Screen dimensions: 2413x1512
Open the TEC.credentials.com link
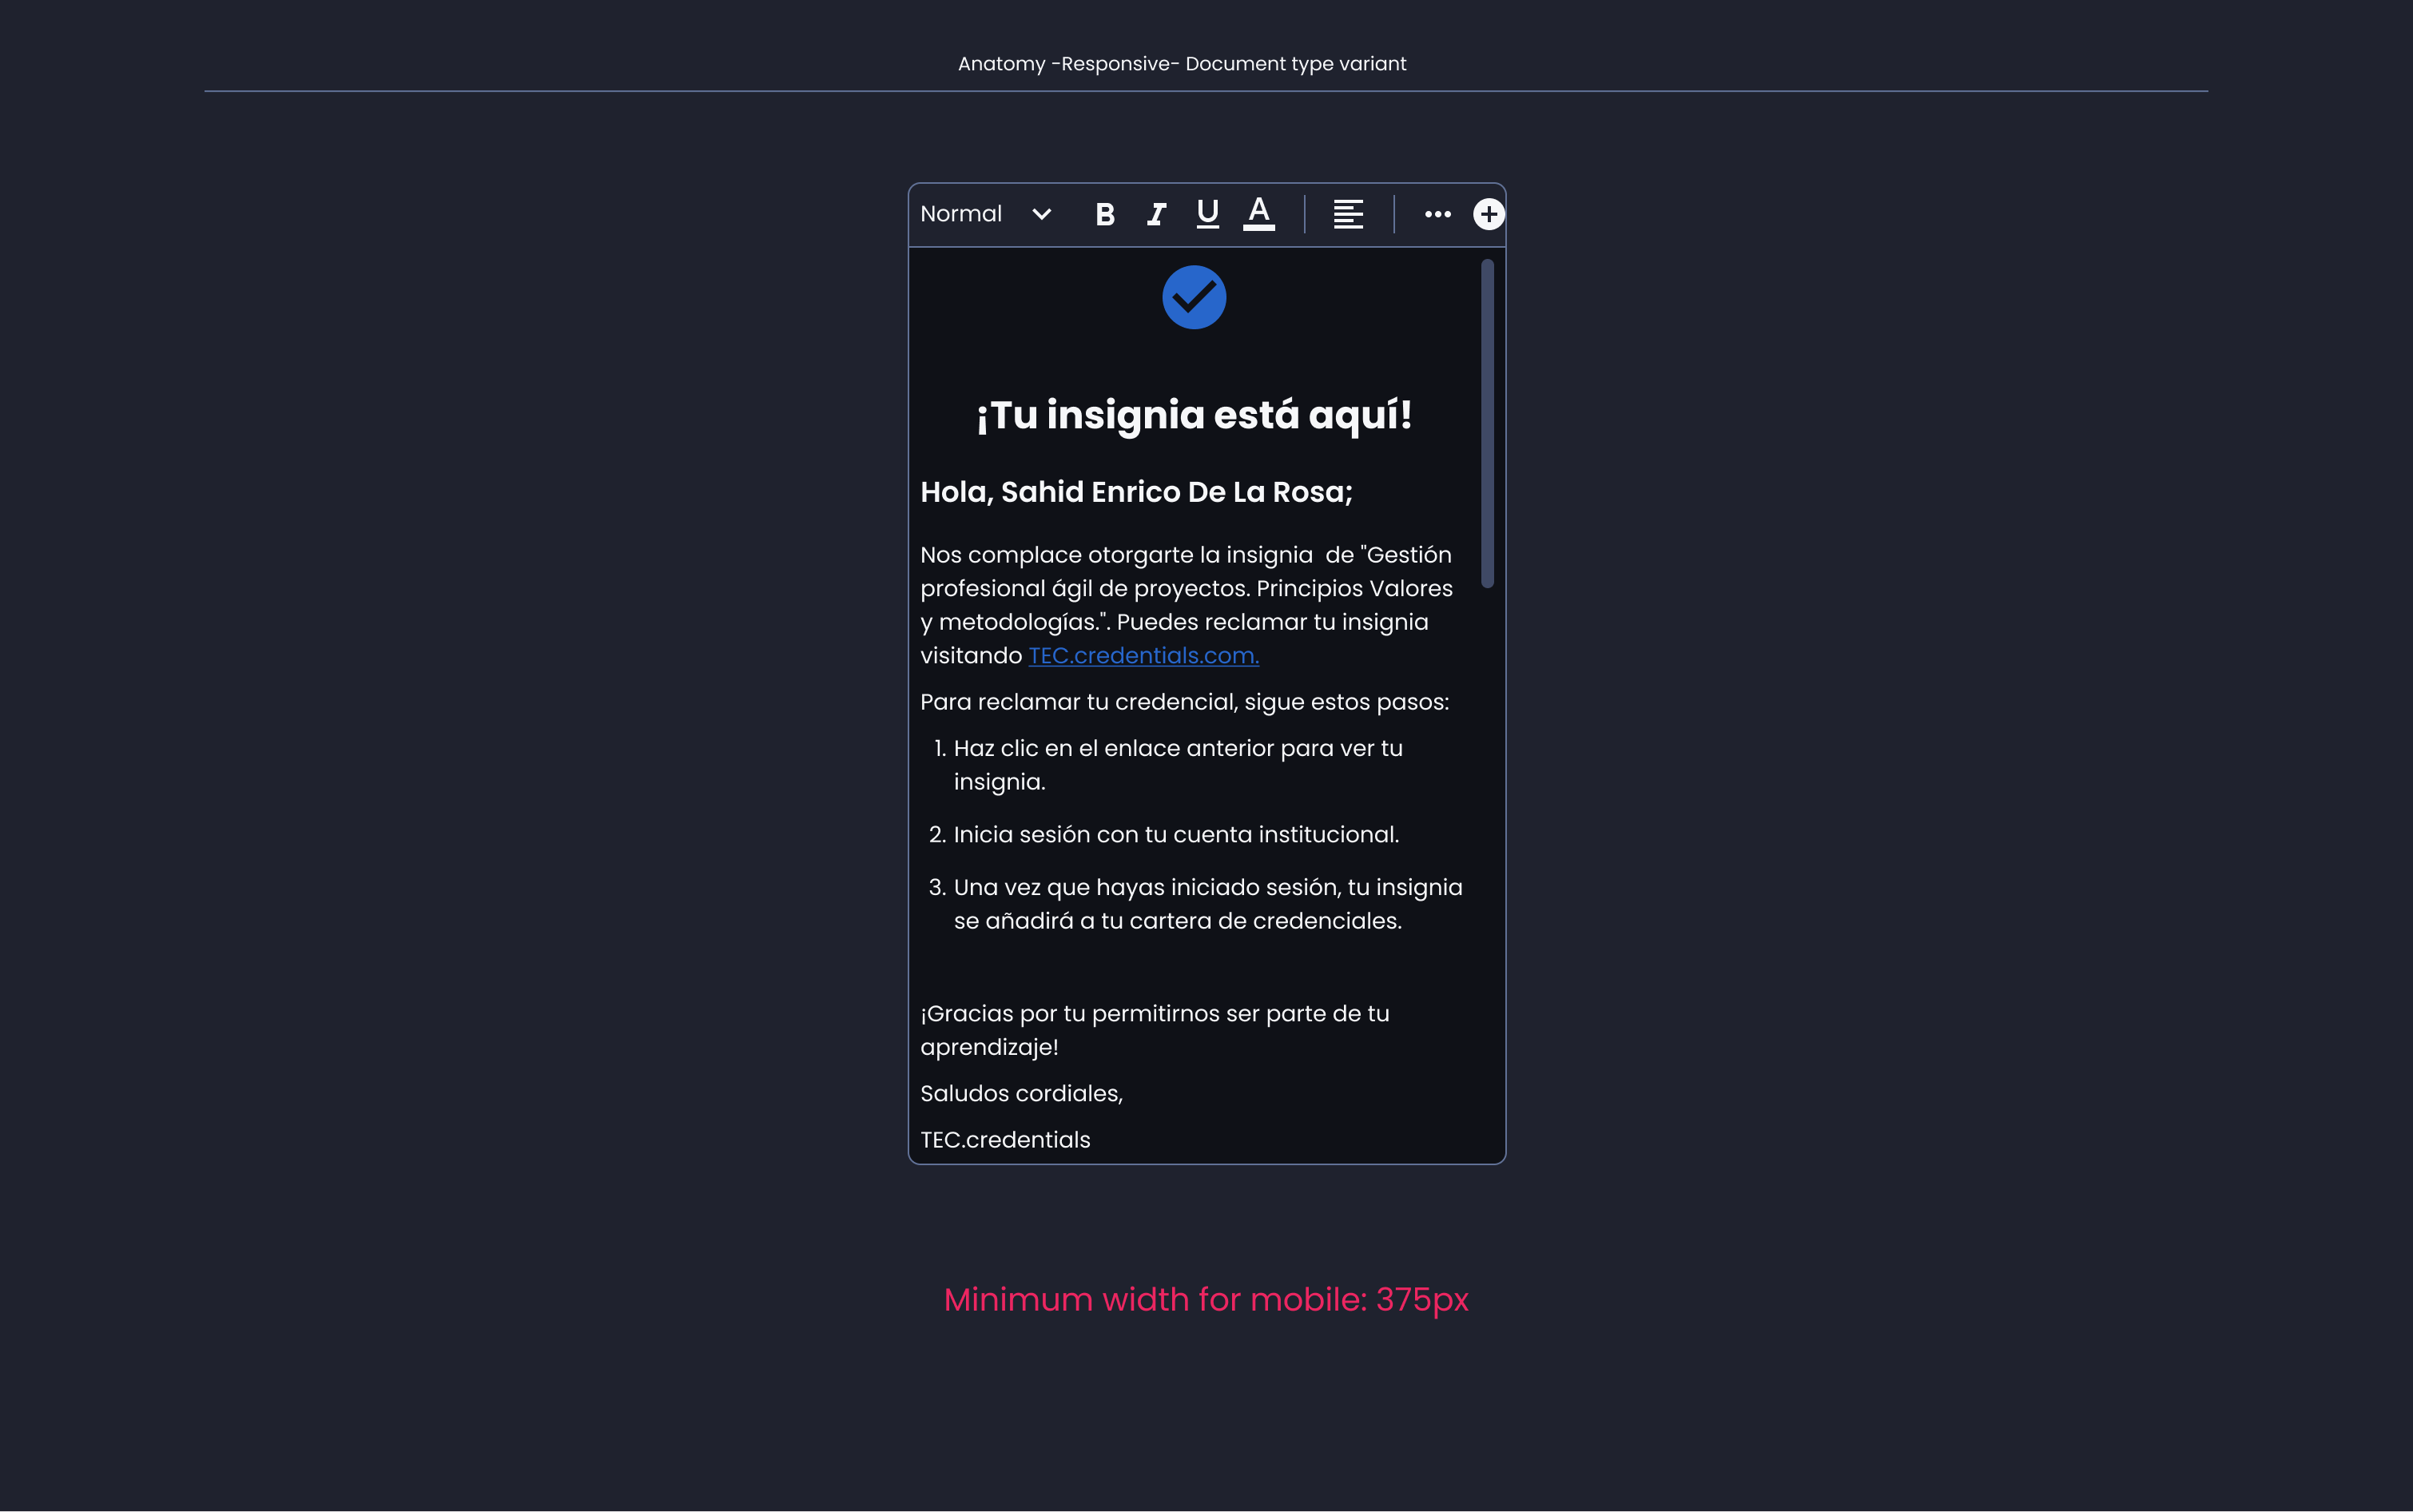click(1143, 656)
